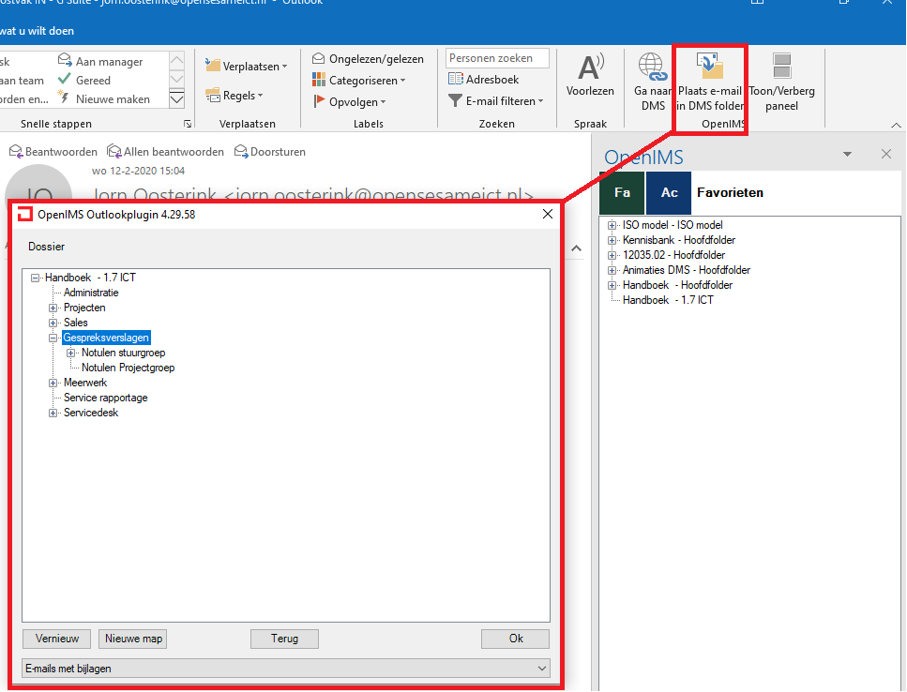Collapse message header chevron
This screenshot has height=692, width=907.
click(x=576, y=248)
